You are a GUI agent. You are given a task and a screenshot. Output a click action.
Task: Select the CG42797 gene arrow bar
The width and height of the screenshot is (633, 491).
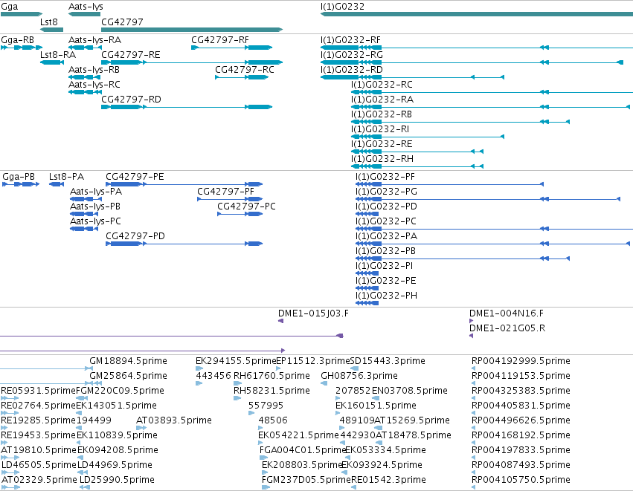coord(192,30)
